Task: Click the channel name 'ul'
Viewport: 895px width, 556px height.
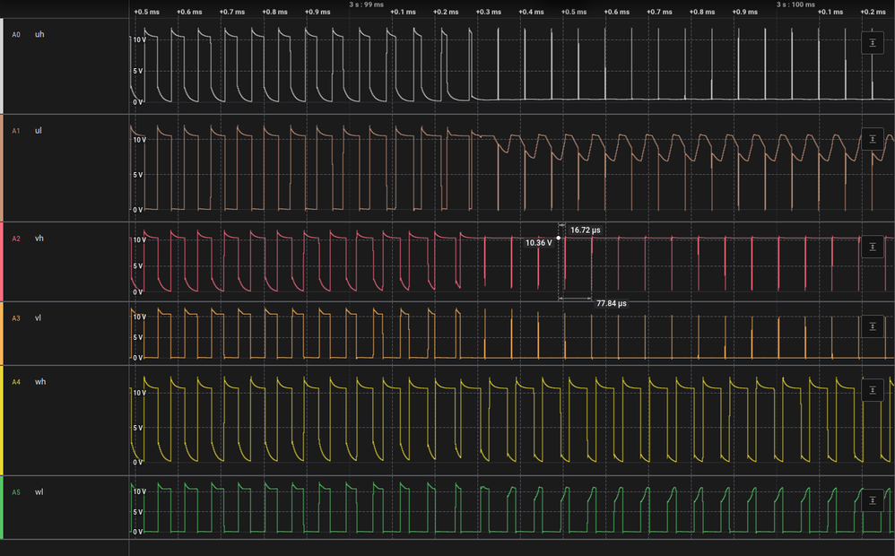Action: (x=39, y=131)
